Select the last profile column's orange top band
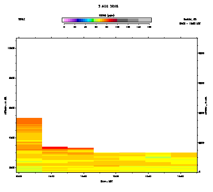This screenshot has height=192, width=213. click(x=184, y=155)
